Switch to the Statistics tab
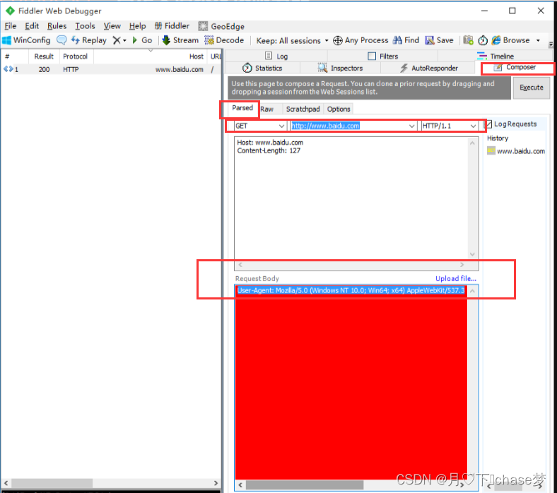 [x=262, y=68]
